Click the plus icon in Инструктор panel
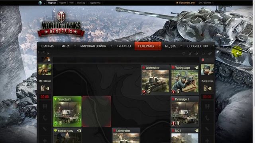This screenshot has width=255, height=143. pyautogui.click(x=207, y=141)
